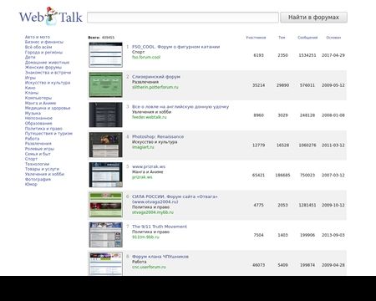Screen dimensions: 376x301
Task: Open the 'Медицина и здоровье' category
Action: [x=48, y=108]
